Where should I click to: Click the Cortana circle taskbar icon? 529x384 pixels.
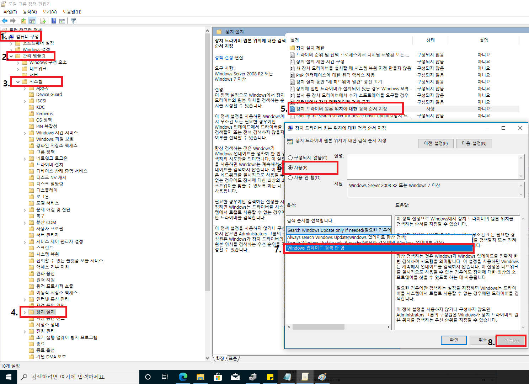(148, 377)
